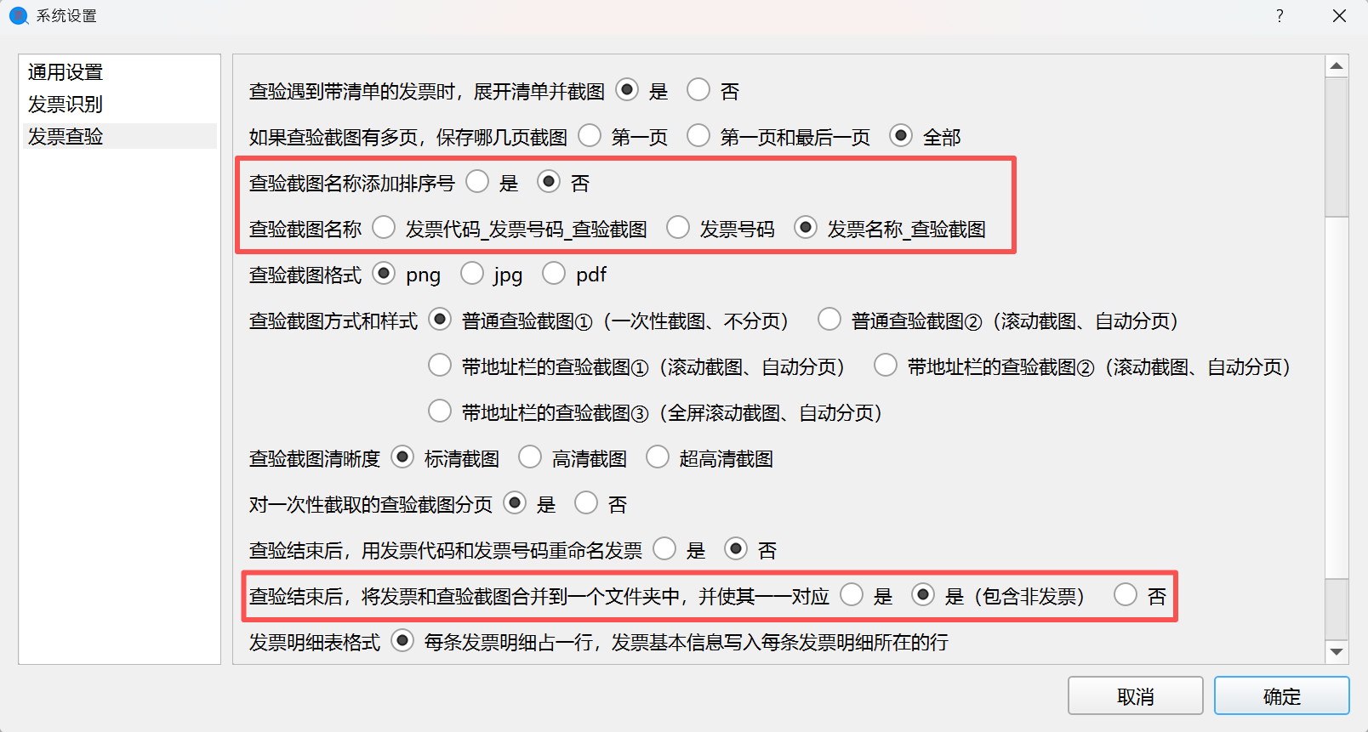Click the 确定 button
Viewport: 1368px width, 732px height.
pos(1282,696)
